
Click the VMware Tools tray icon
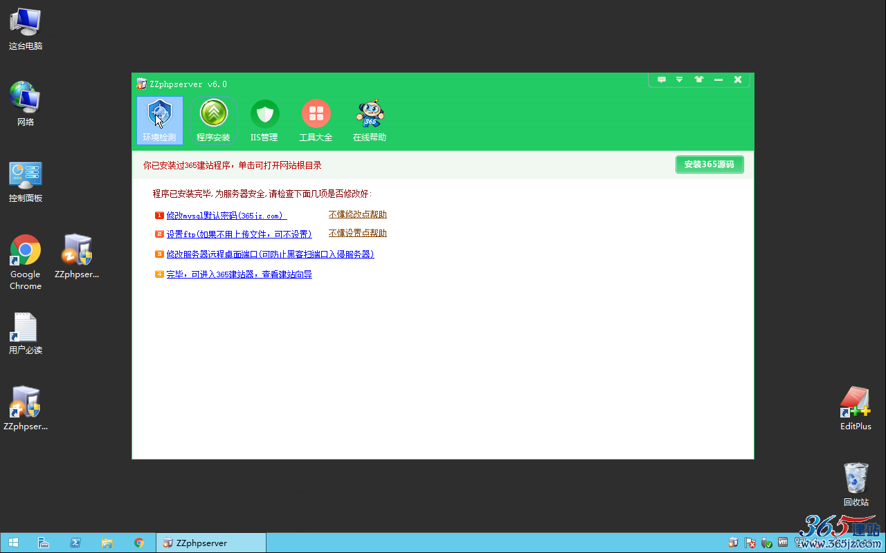point(783,543)
